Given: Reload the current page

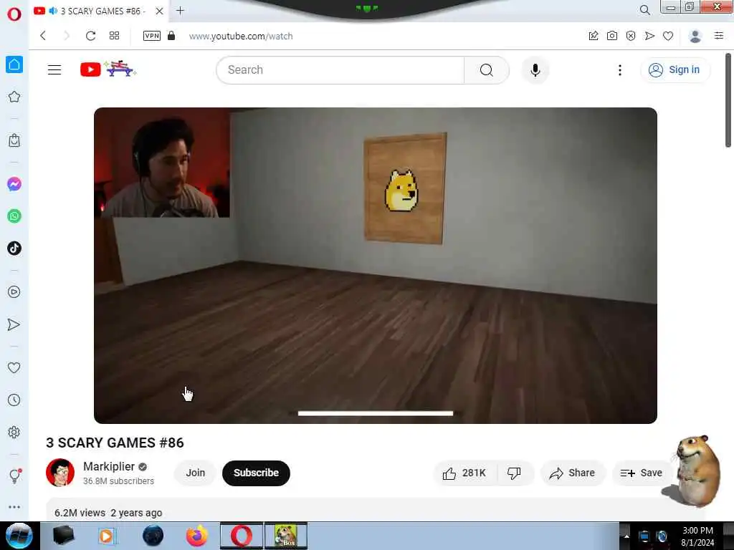Looking at the screenshot, I should (91, 36).
